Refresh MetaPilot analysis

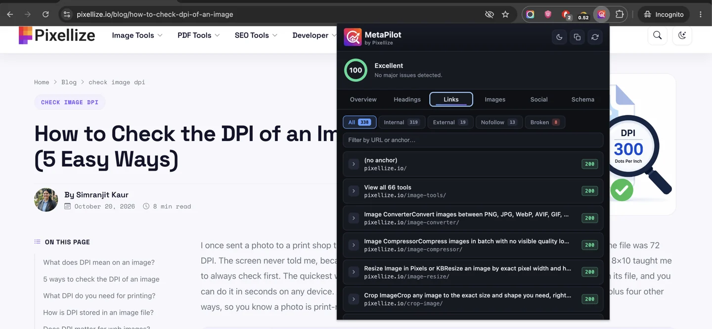(595, 37)
